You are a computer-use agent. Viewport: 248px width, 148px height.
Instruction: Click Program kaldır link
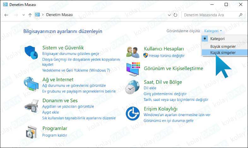point(55,135)
